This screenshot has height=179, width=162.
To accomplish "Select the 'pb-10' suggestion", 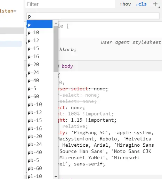I will tap(40, 104).
